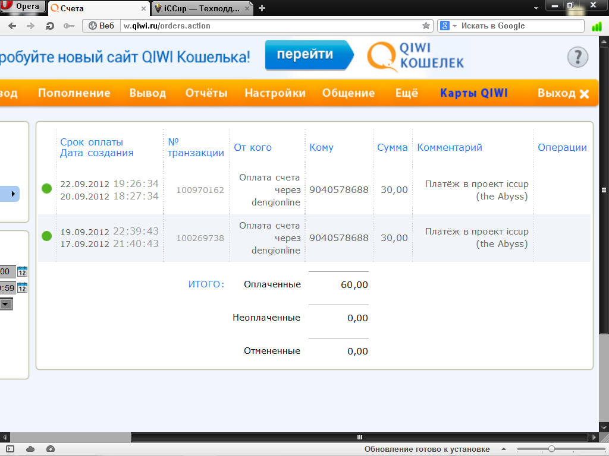The height and width of the screenshot is (456, 609).
Task: Click the перейти button
Action: coord(309,55)
